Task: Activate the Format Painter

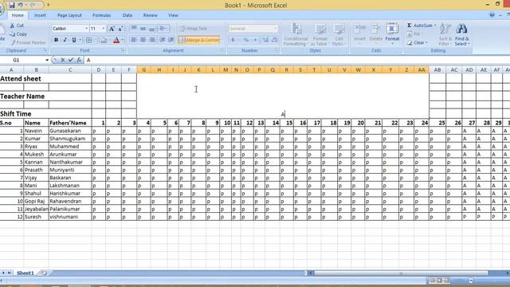Action: point(28,42)
